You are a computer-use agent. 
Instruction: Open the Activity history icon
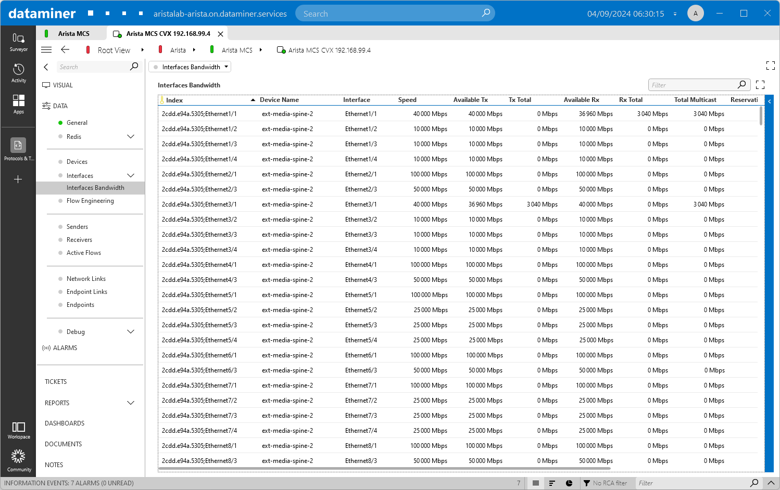18,73
